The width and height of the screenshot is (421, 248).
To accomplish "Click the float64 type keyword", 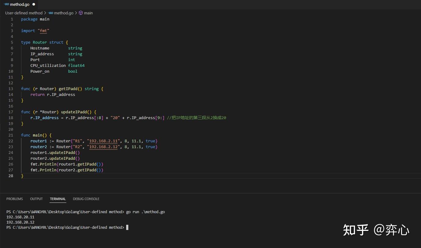I will tap(76, 65).
